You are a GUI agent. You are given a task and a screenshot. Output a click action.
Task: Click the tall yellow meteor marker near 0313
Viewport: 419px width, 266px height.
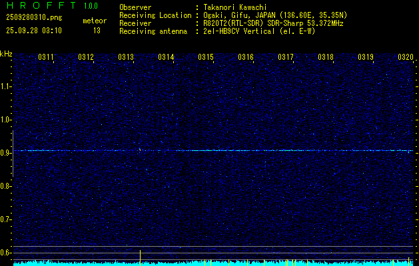[x=140, y=258]
